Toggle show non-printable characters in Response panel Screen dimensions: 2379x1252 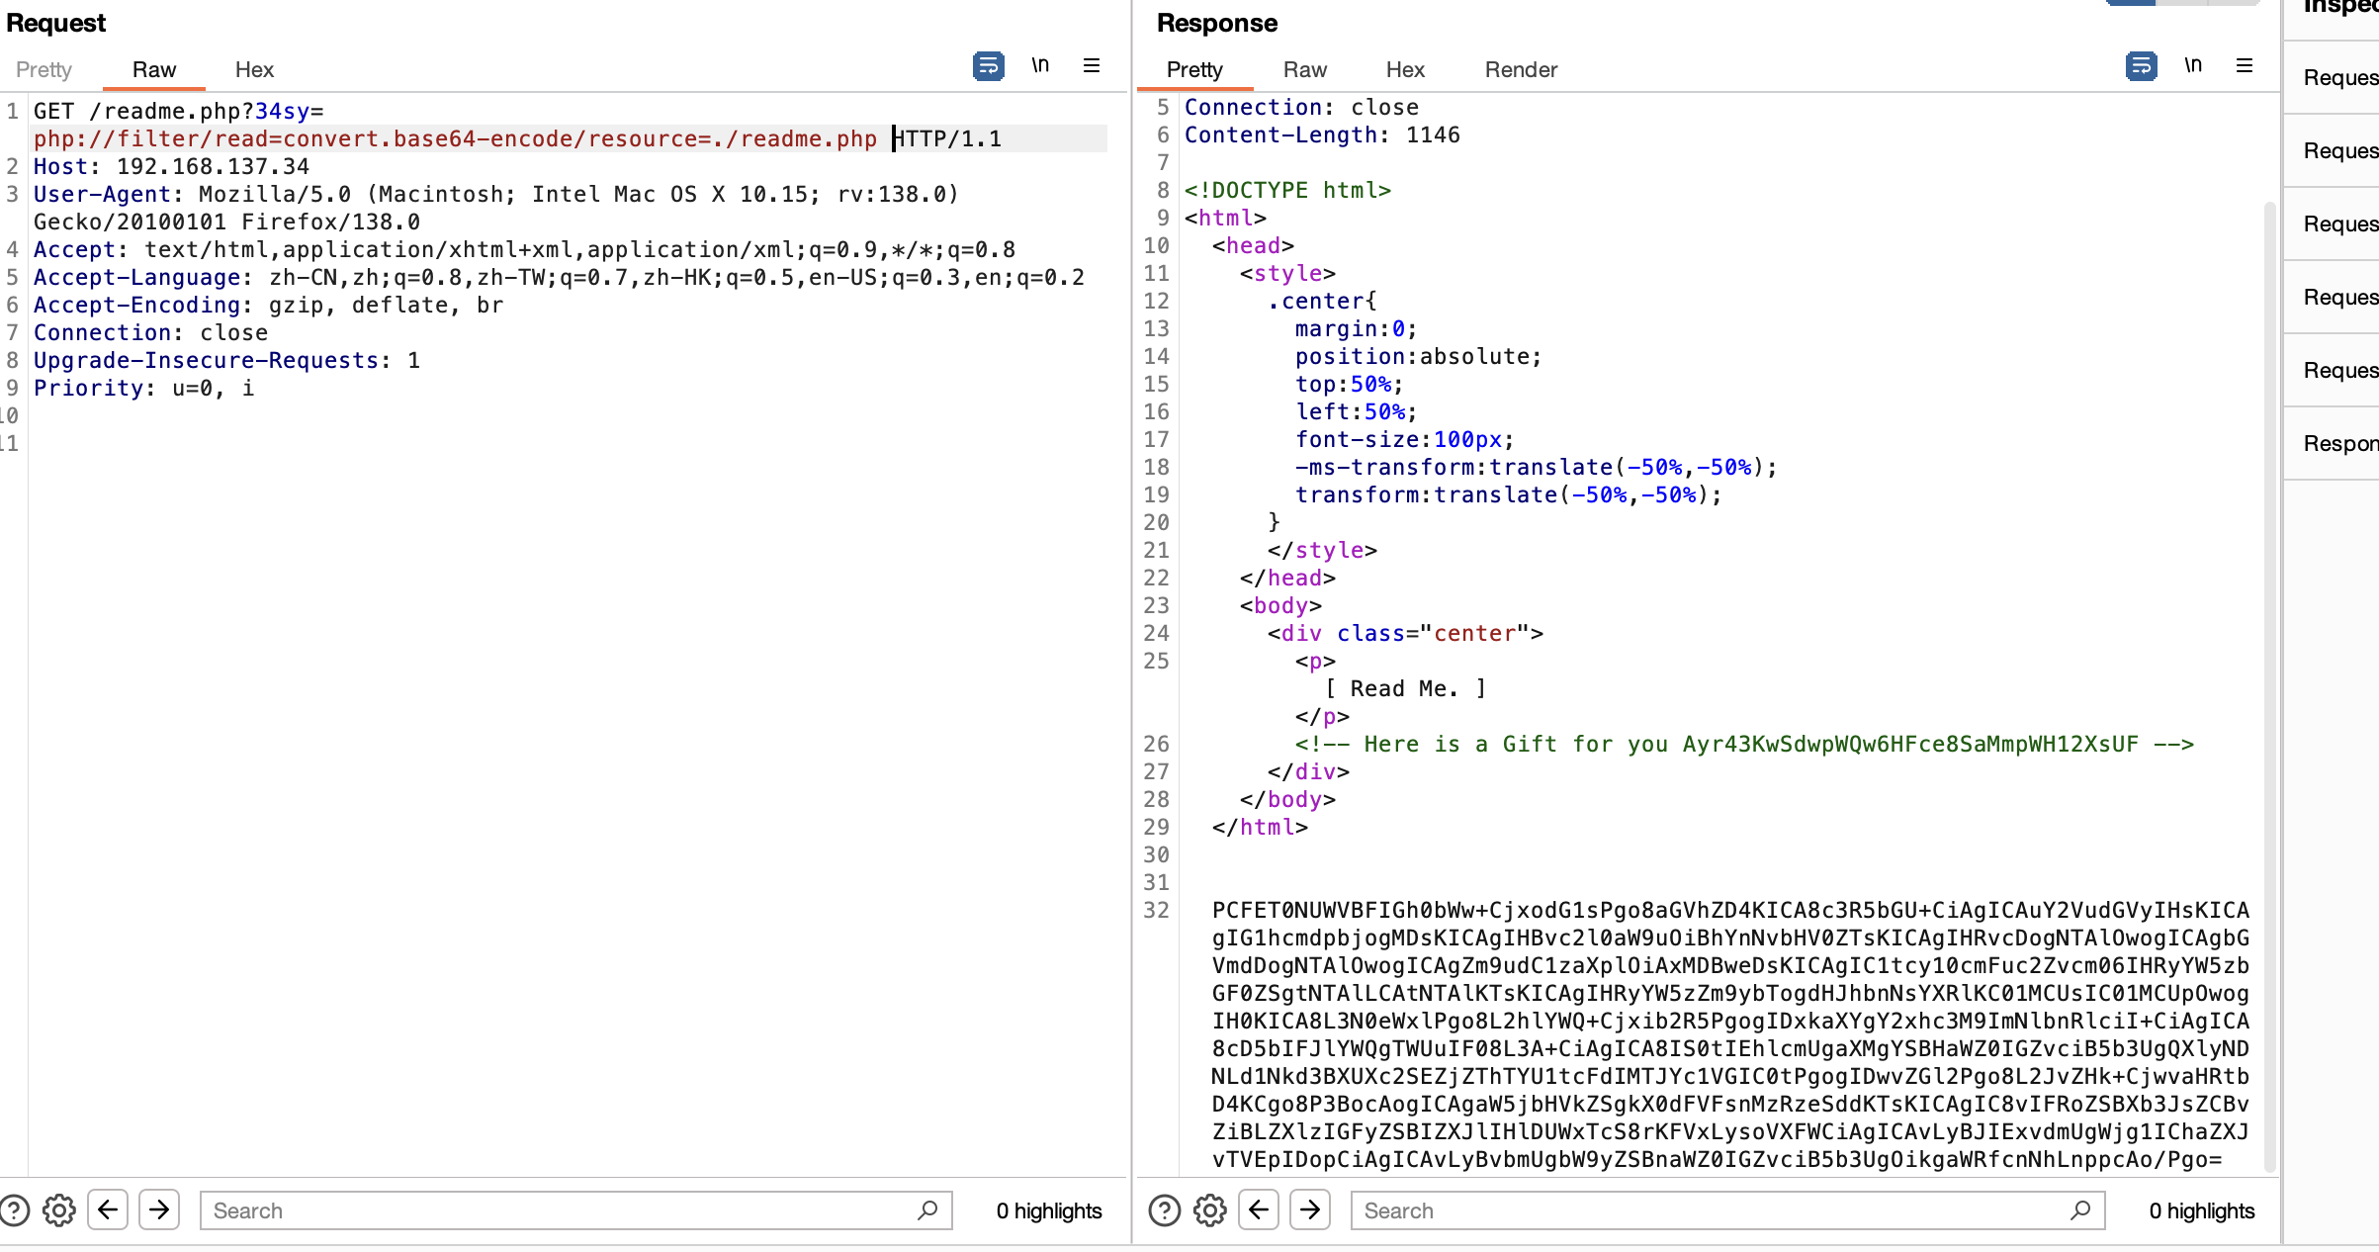(2193, 65)
